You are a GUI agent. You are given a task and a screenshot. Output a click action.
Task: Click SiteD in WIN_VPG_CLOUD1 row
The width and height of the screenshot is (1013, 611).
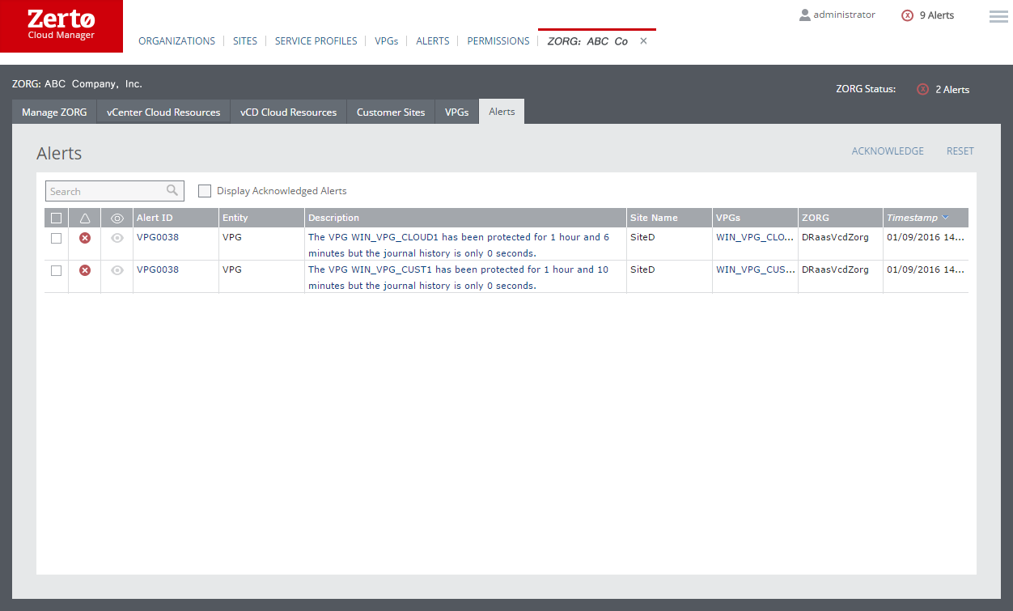(642, 238)
